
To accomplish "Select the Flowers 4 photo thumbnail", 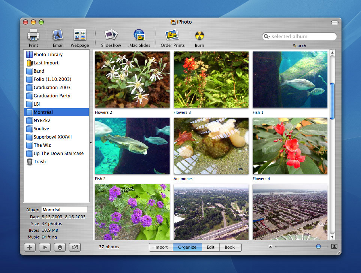I will point(290,146).
